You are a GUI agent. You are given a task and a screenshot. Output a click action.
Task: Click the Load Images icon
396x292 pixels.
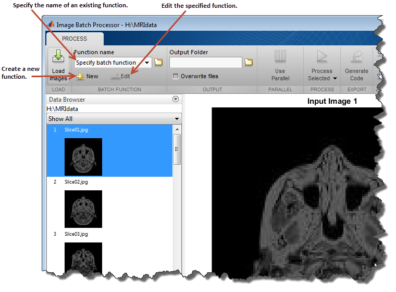(58, 57)
